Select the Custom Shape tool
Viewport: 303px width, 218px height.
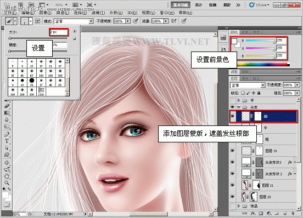coord(7,155)
